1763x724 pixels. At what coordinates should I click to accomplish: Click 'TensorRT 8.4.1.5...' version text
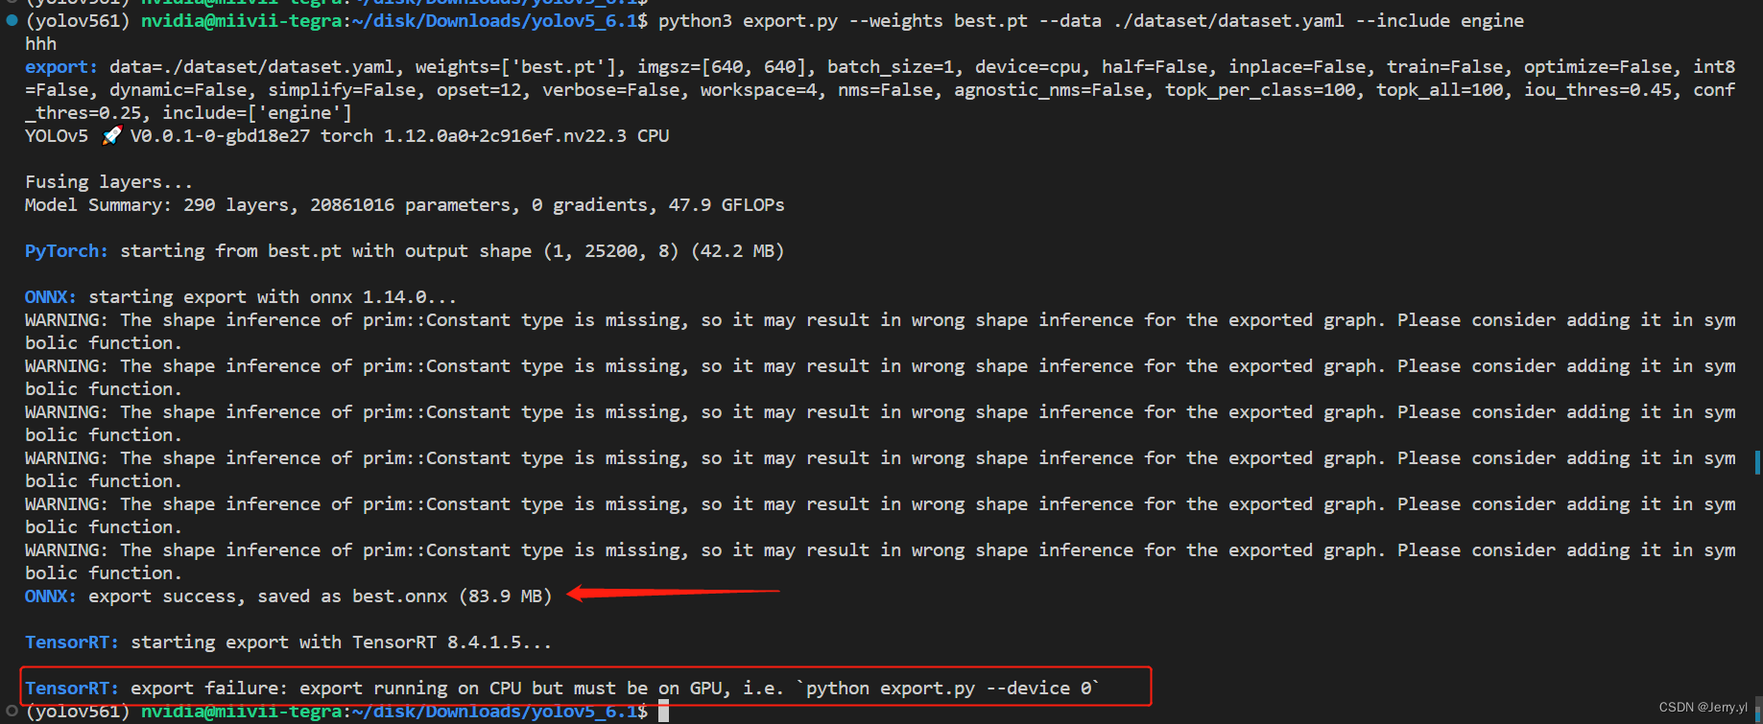click(x=452, y=642)
